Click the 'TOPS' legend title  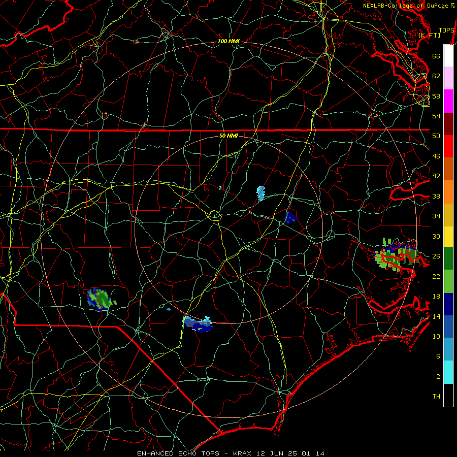pos(446,30)
